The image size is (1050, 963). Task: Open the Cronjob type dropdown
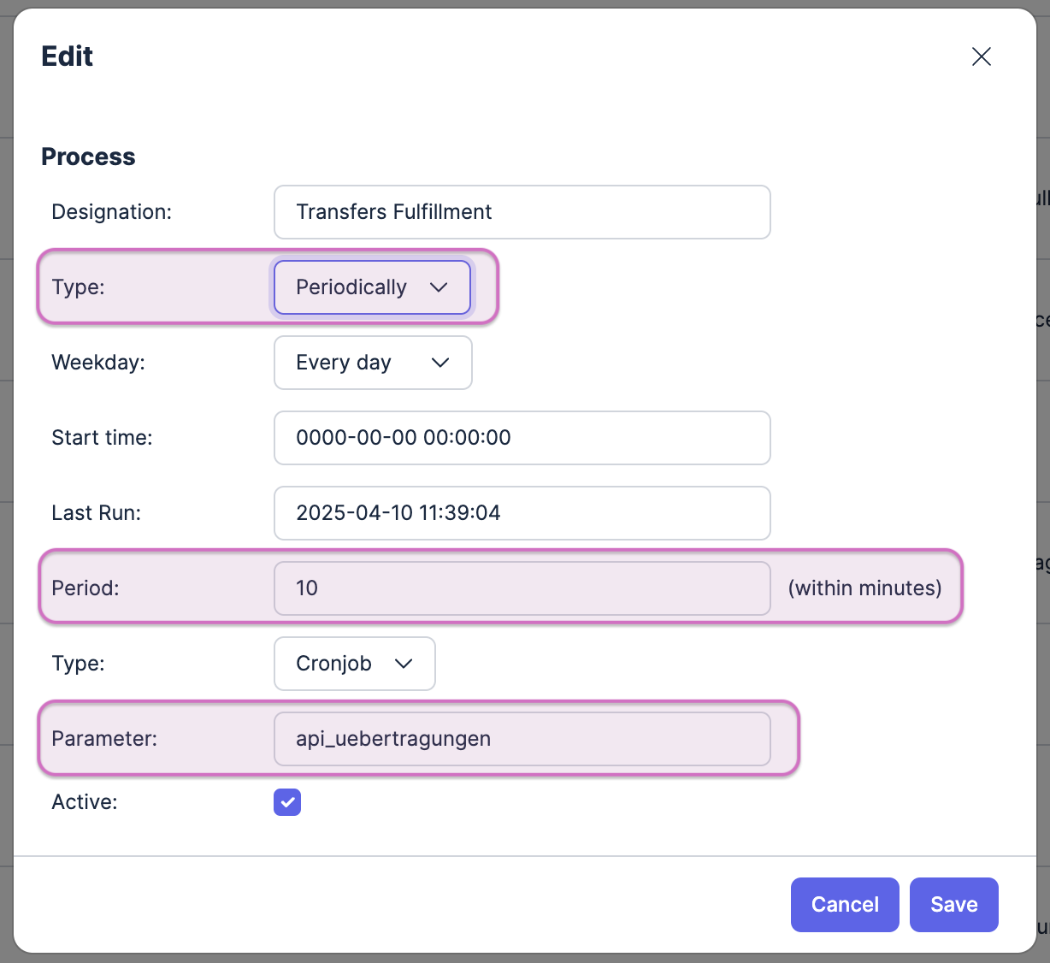(354, 664)
